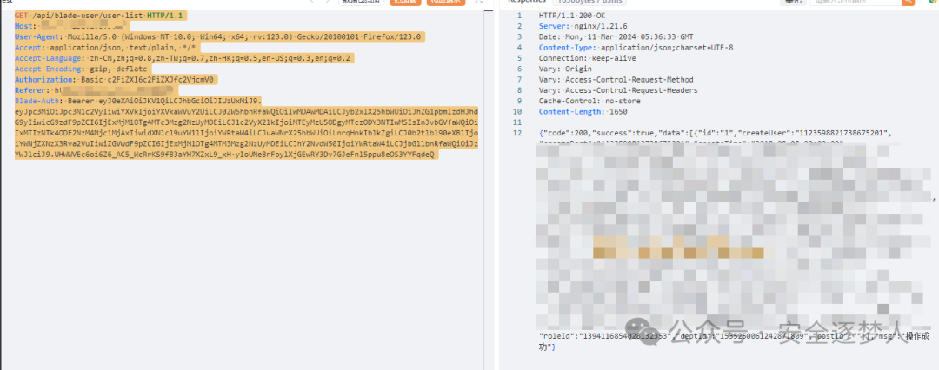This screenshot has height=370, width=939.
Task: Select the Server: nginx/1.21.6 response header
Action: pos(583,26)
